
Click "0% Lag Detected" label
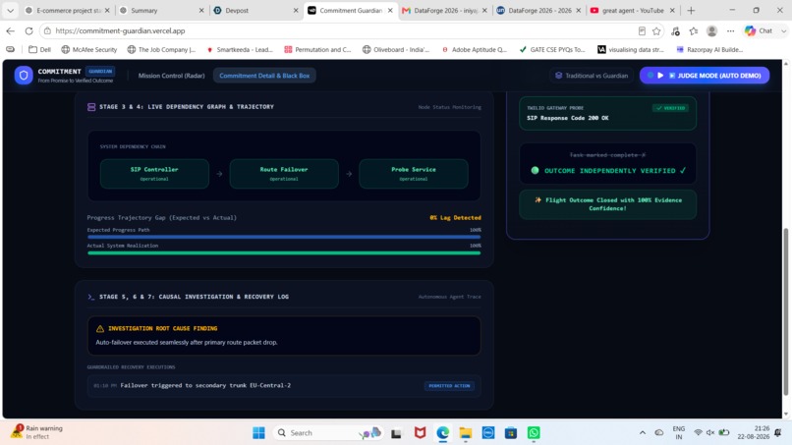(455, 218)
